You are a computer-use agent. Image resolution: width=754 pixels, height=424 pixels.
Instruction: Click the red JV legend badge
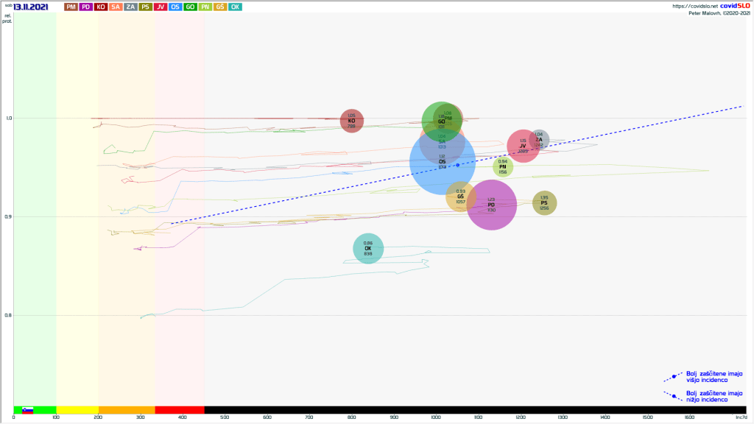(161, 7)
